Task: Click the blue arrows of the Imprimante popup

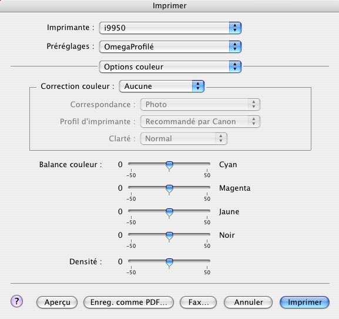Action: pos(235,28)
